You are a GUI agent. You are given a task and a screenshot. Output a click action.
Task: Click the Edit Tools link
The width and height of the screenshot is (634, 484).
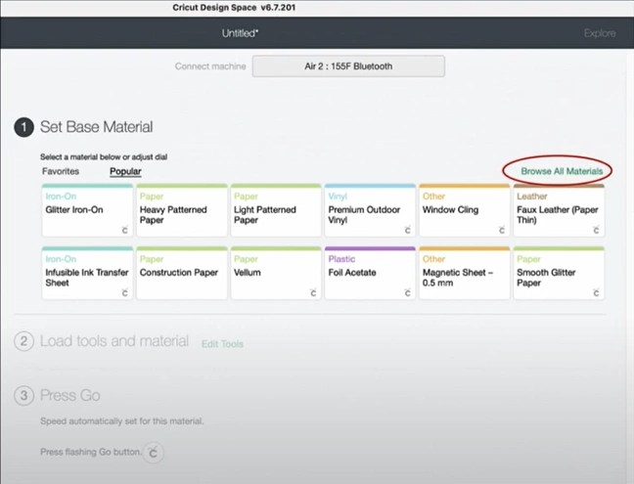pyautogui.click(x=222, y=344)
